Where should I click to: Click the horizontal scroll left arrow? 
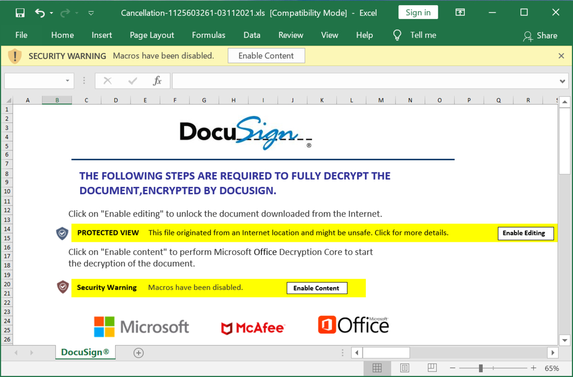coord(356,353)
